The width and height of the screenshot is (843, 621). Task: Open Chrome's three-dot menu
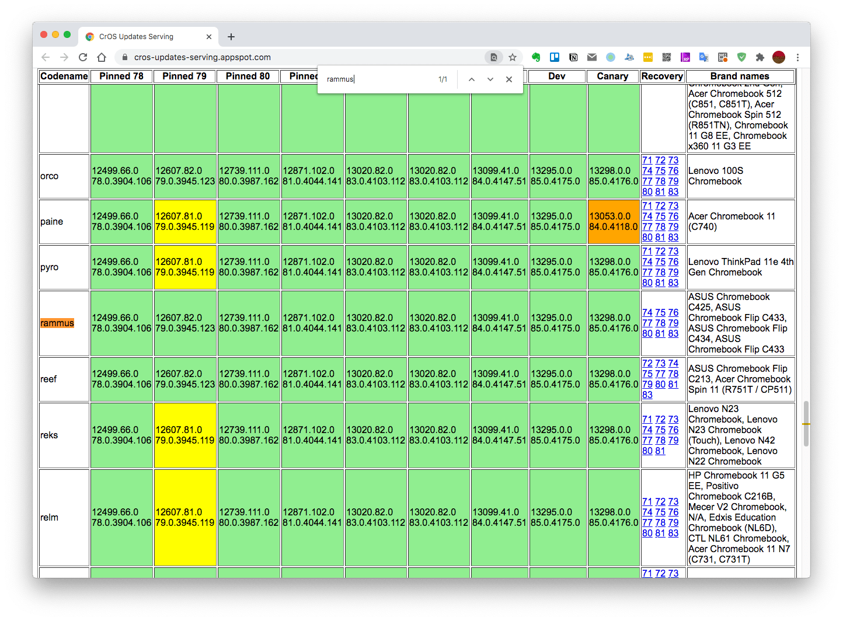(797, 57)
